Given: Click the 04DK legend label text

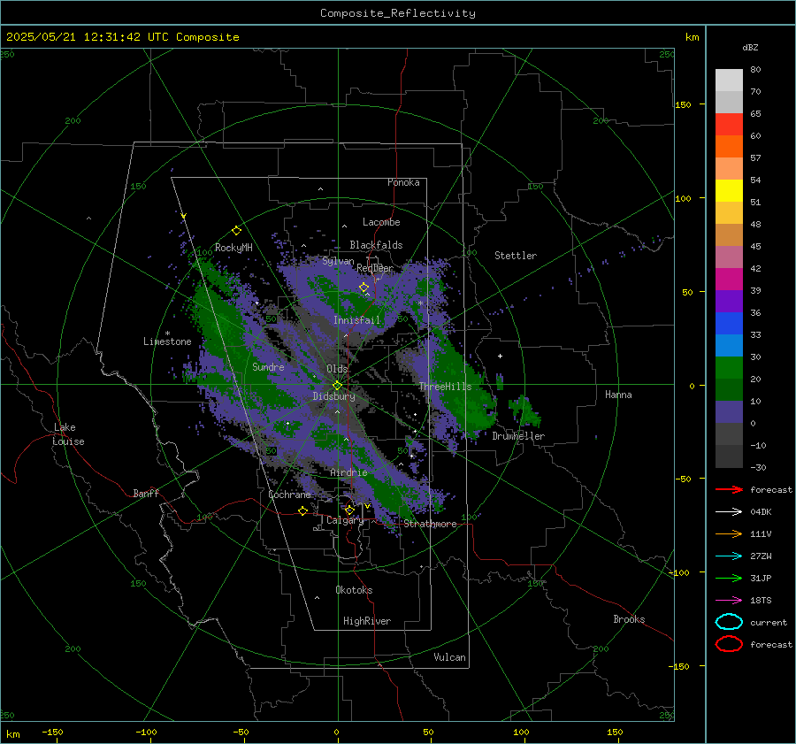Looking at the screenshot, I should tap(761, 512).
